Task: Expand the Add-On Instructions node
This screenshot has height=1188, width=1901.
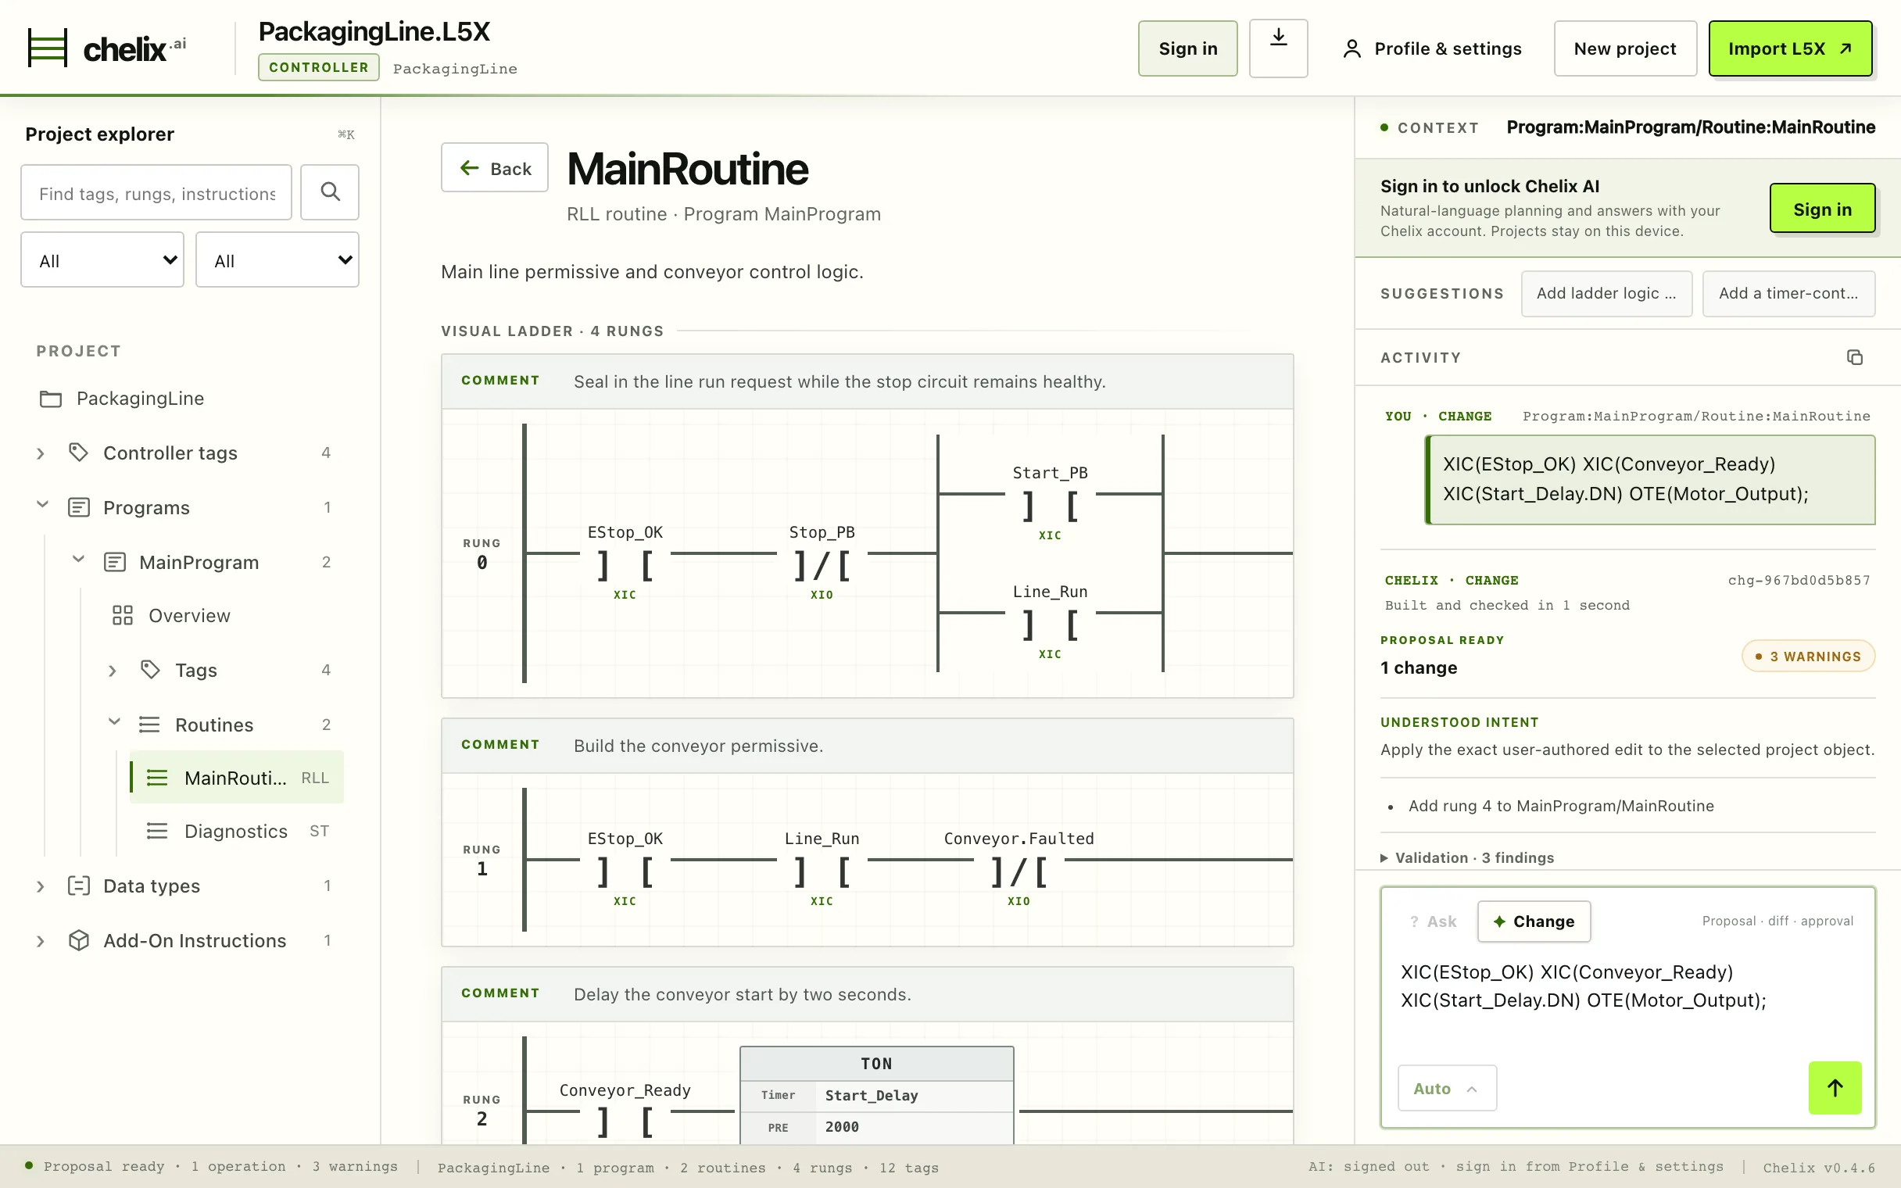Action: (x=41, y=941)
